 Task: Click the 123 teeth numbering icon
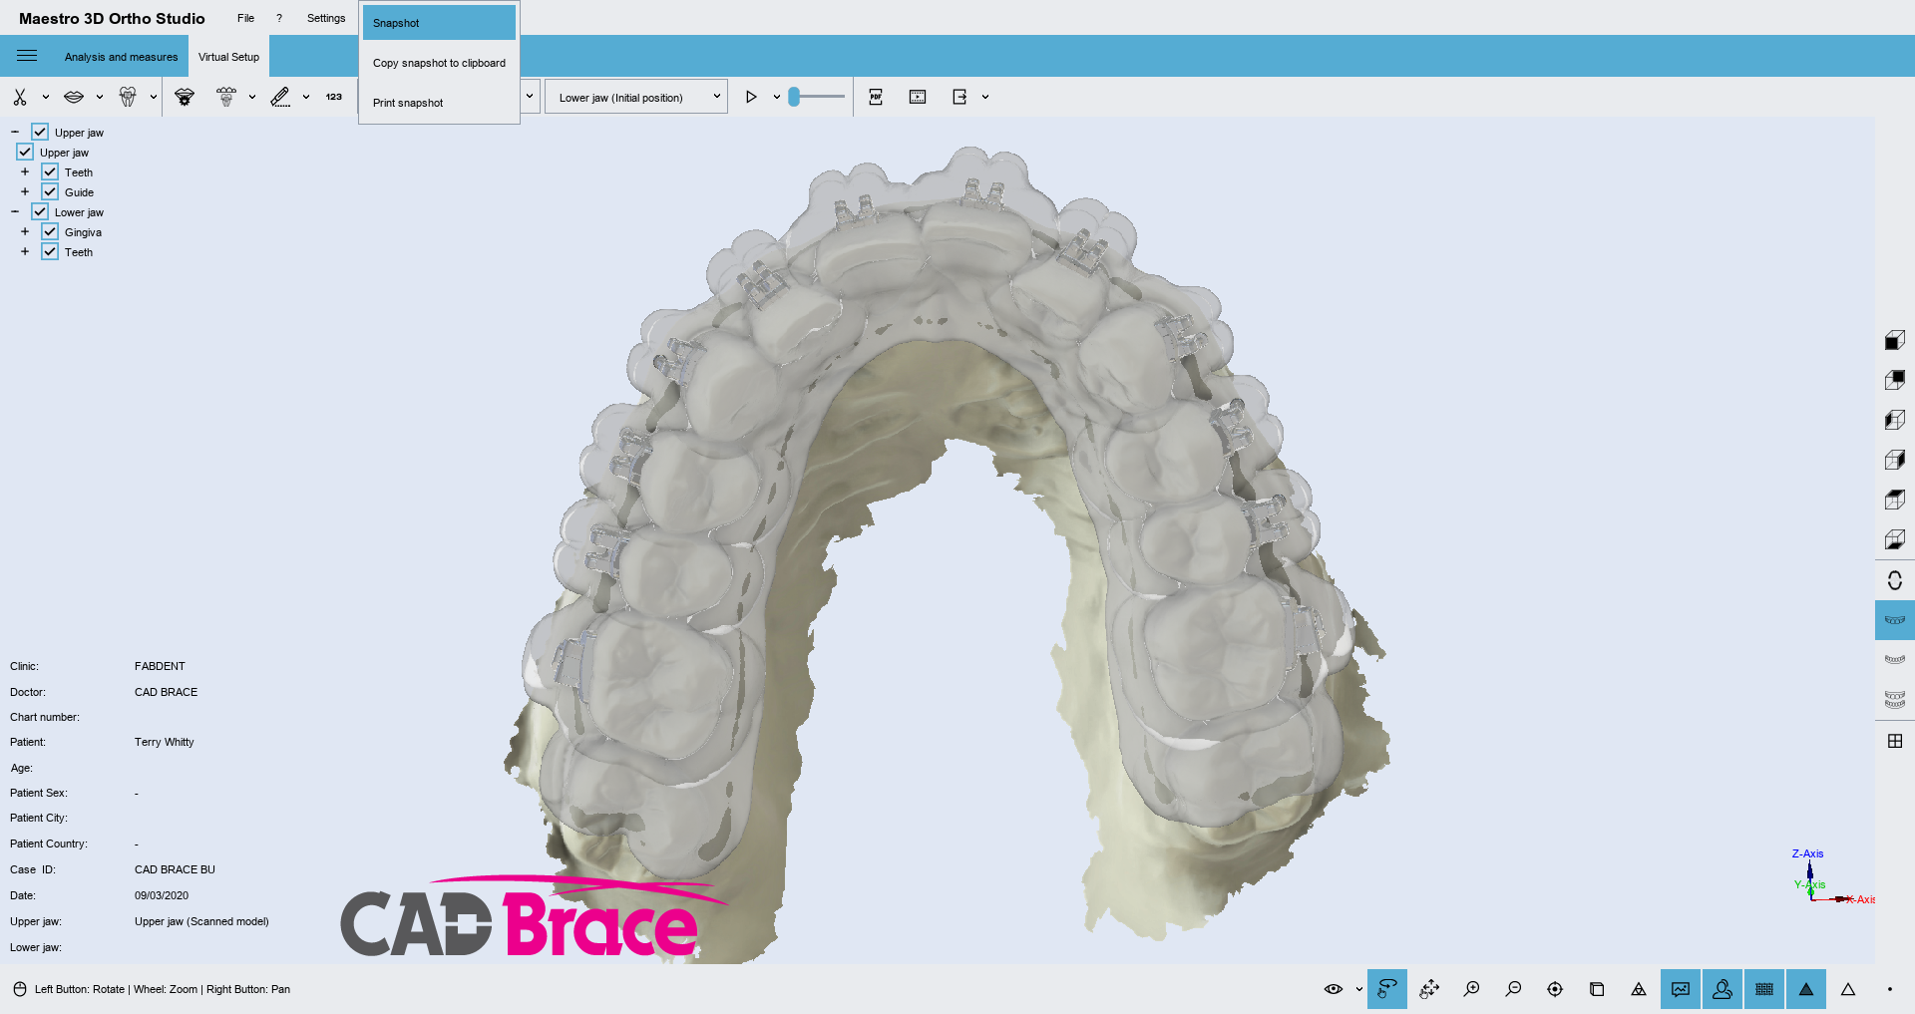[x=333, y=97]
